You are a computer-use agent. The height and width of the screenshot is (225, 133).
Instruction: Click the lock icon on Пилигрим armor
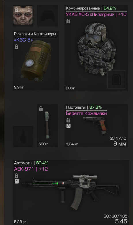pos(68,21)
